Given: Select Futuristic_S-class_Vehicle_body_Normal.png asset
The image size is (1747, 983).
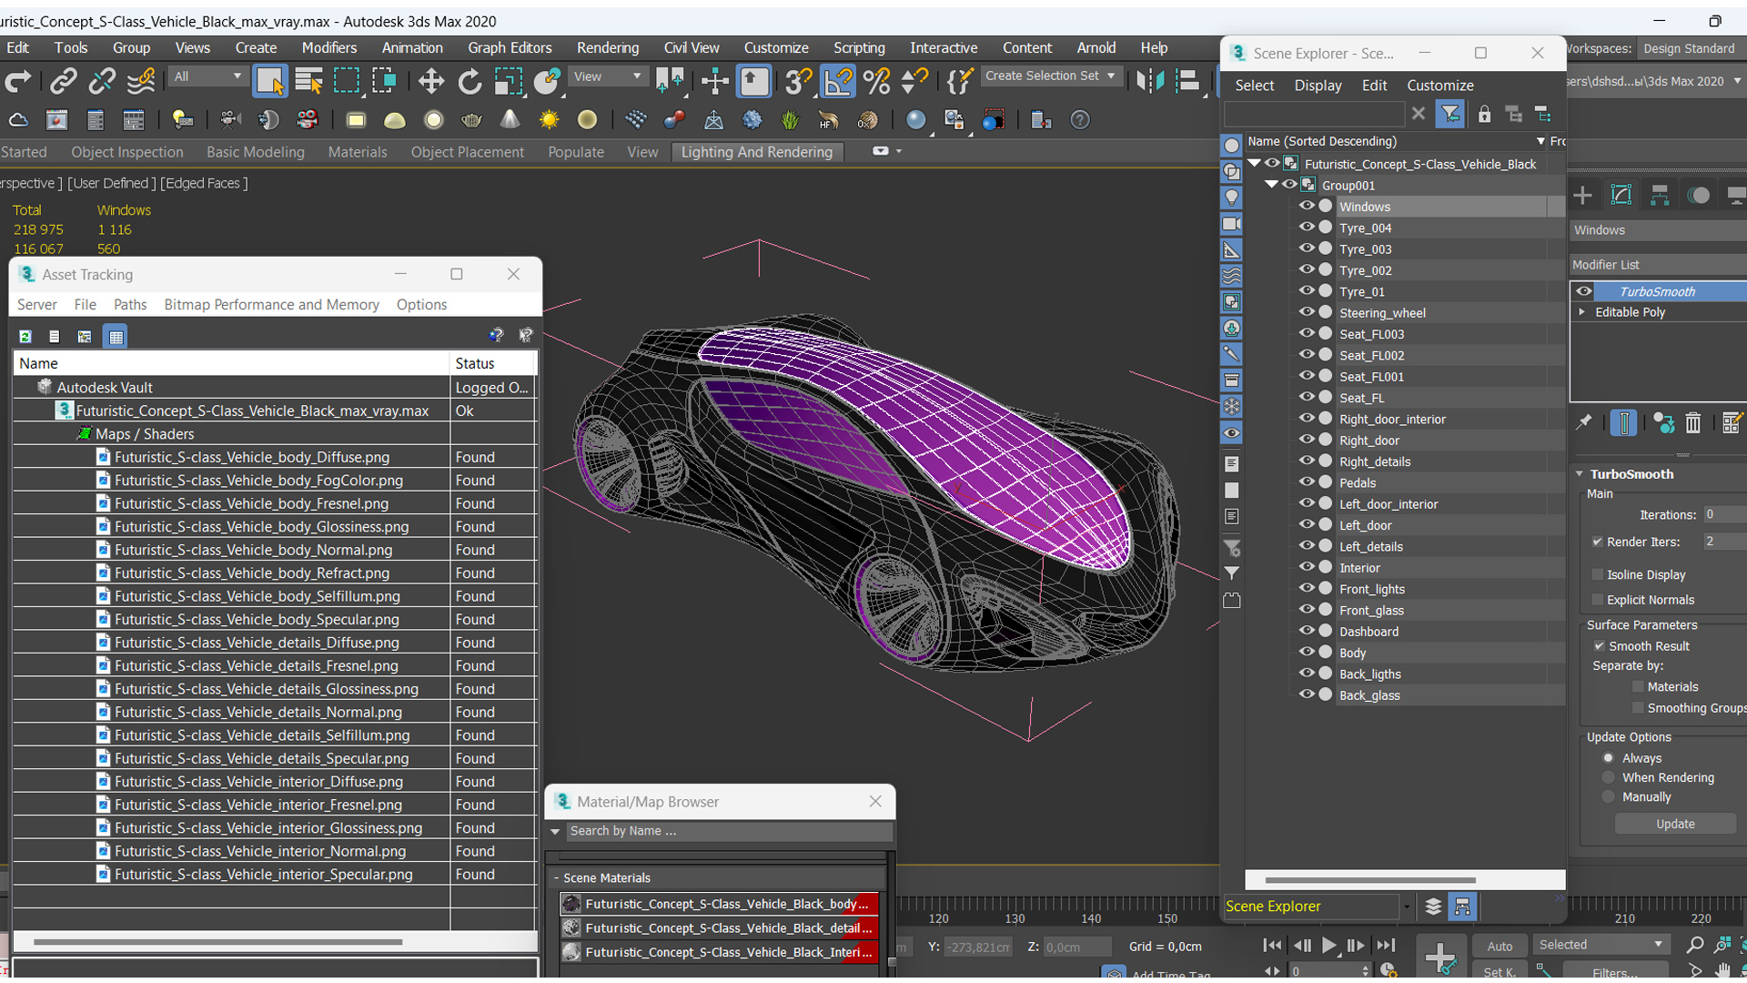Looking at the screenshot, I should click(253, 550).
